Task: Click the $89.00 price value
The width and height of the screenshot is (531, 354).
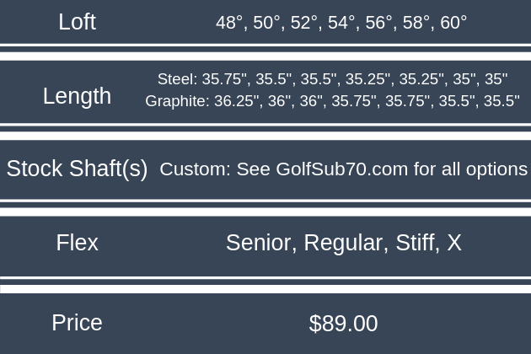Action: click(x=343, y=324)
